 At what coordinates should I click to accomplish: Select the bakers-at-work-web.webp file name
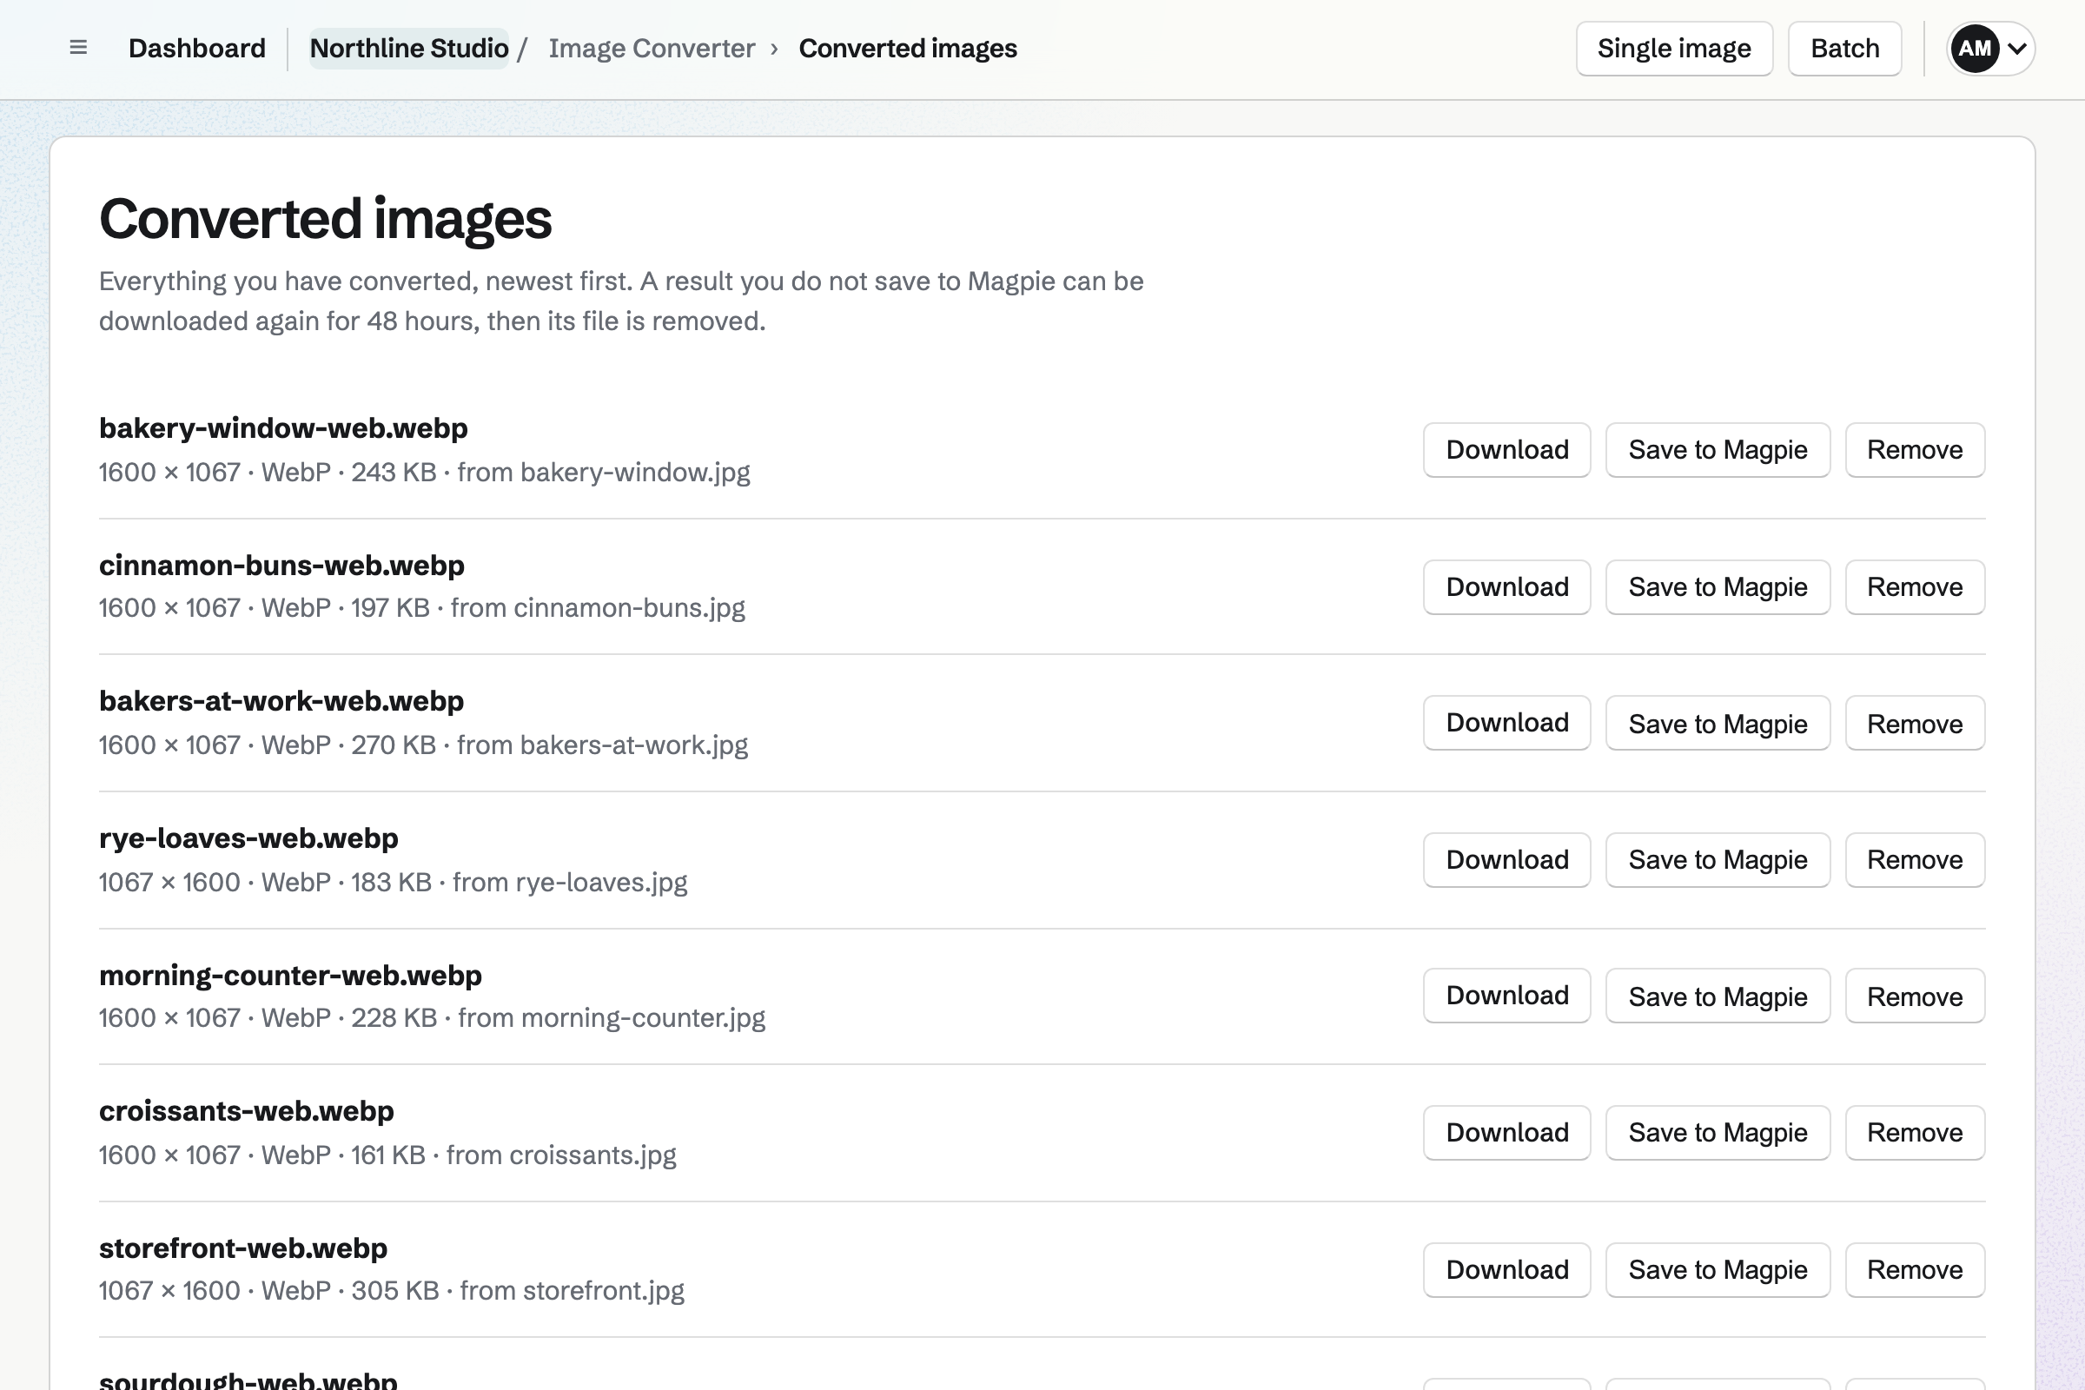coord(281,701)
